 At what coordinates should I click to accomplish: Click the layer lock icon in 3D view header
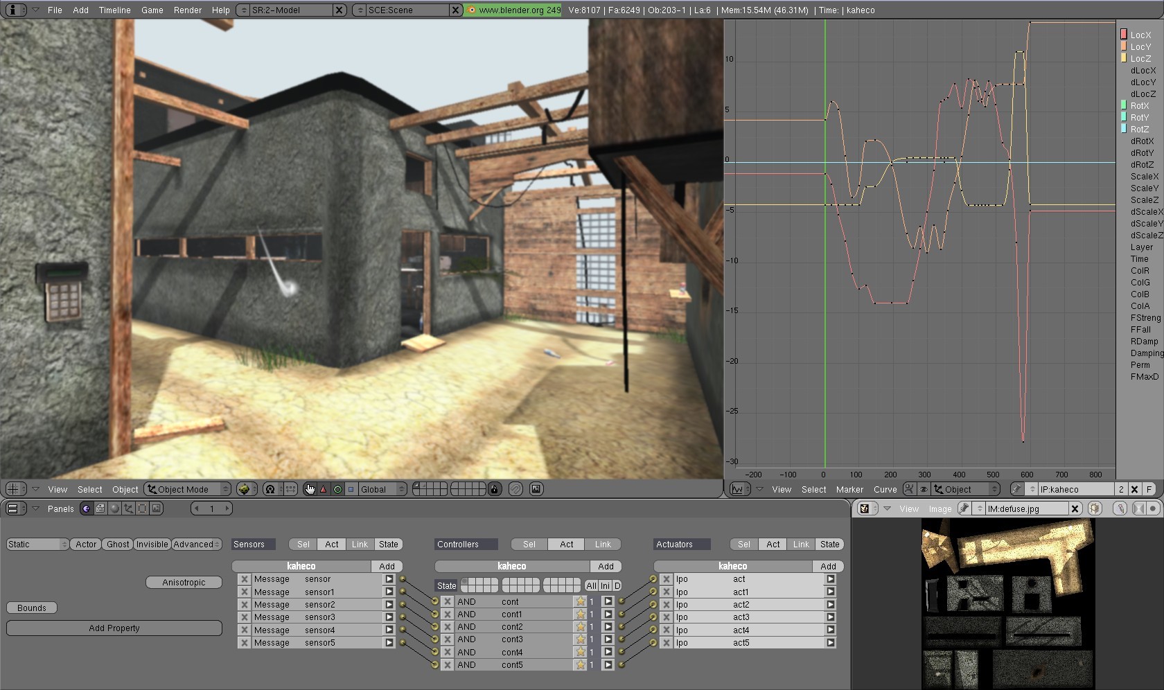494,489
